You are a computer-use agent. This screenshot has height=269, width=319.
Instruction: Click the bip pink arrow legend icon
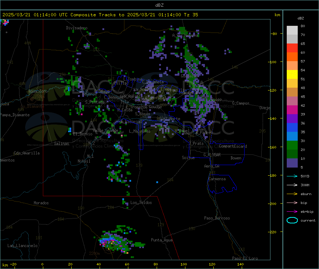[292, 203]
